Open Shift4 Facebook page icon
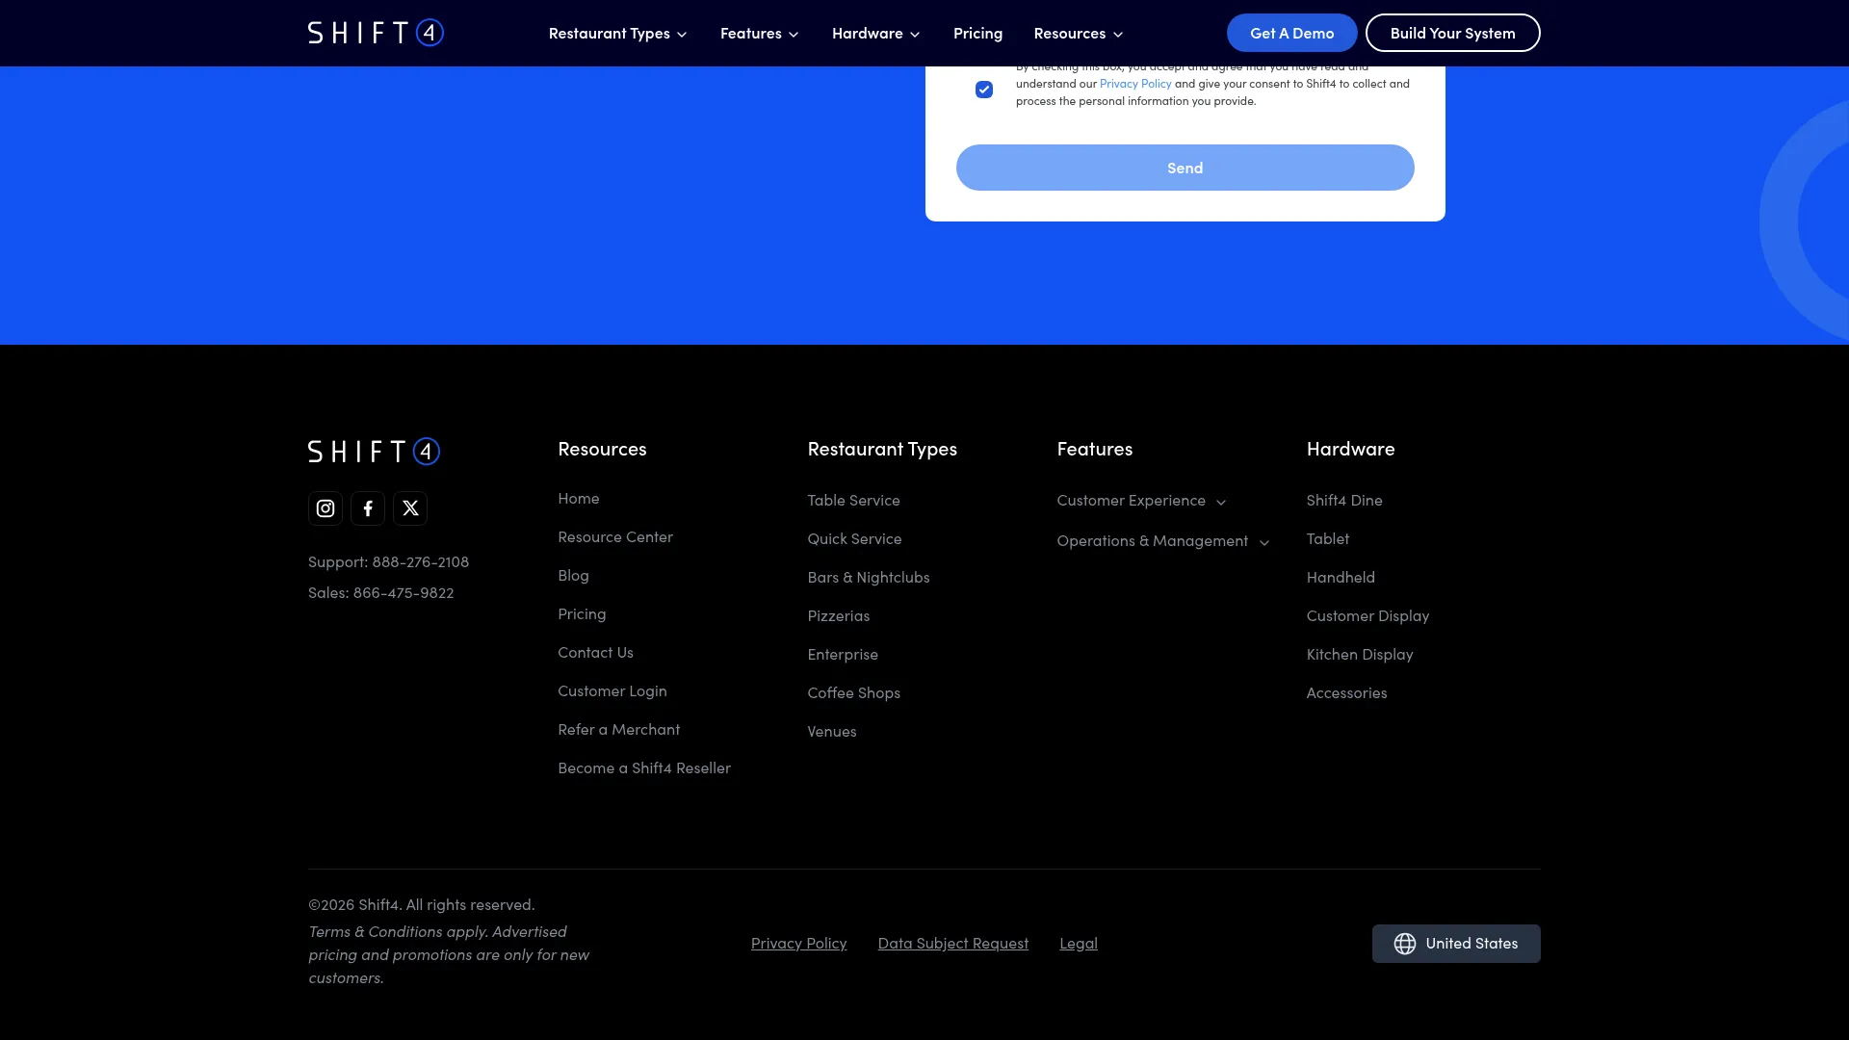The width and height of the screenshot is (1849, 1040). 368,508
